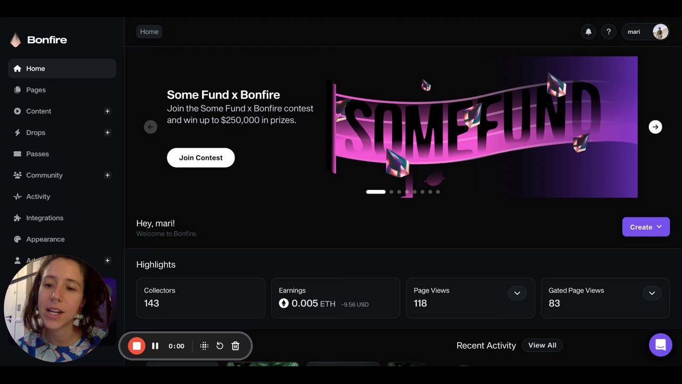
Task: Click the help question mark icon
Action: click(608, 31)
